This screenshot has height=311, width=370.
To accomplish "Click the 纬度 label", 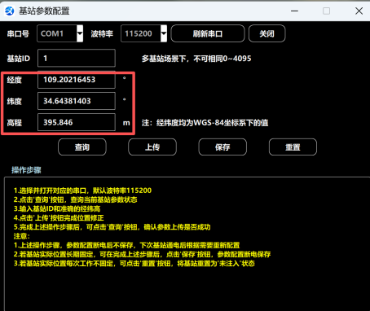I will tap(14, 101).
